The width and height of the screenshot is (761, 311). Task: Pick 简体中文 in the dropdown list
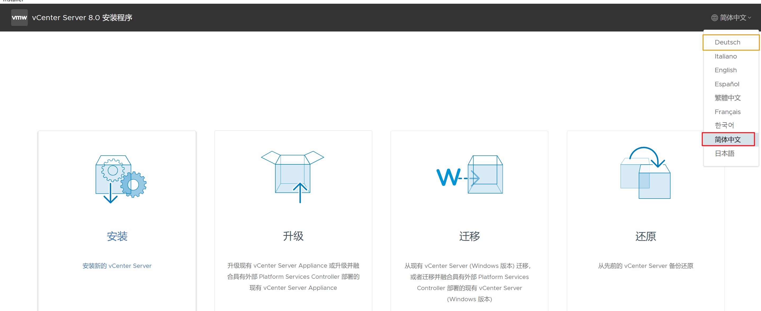coord(727,139)
